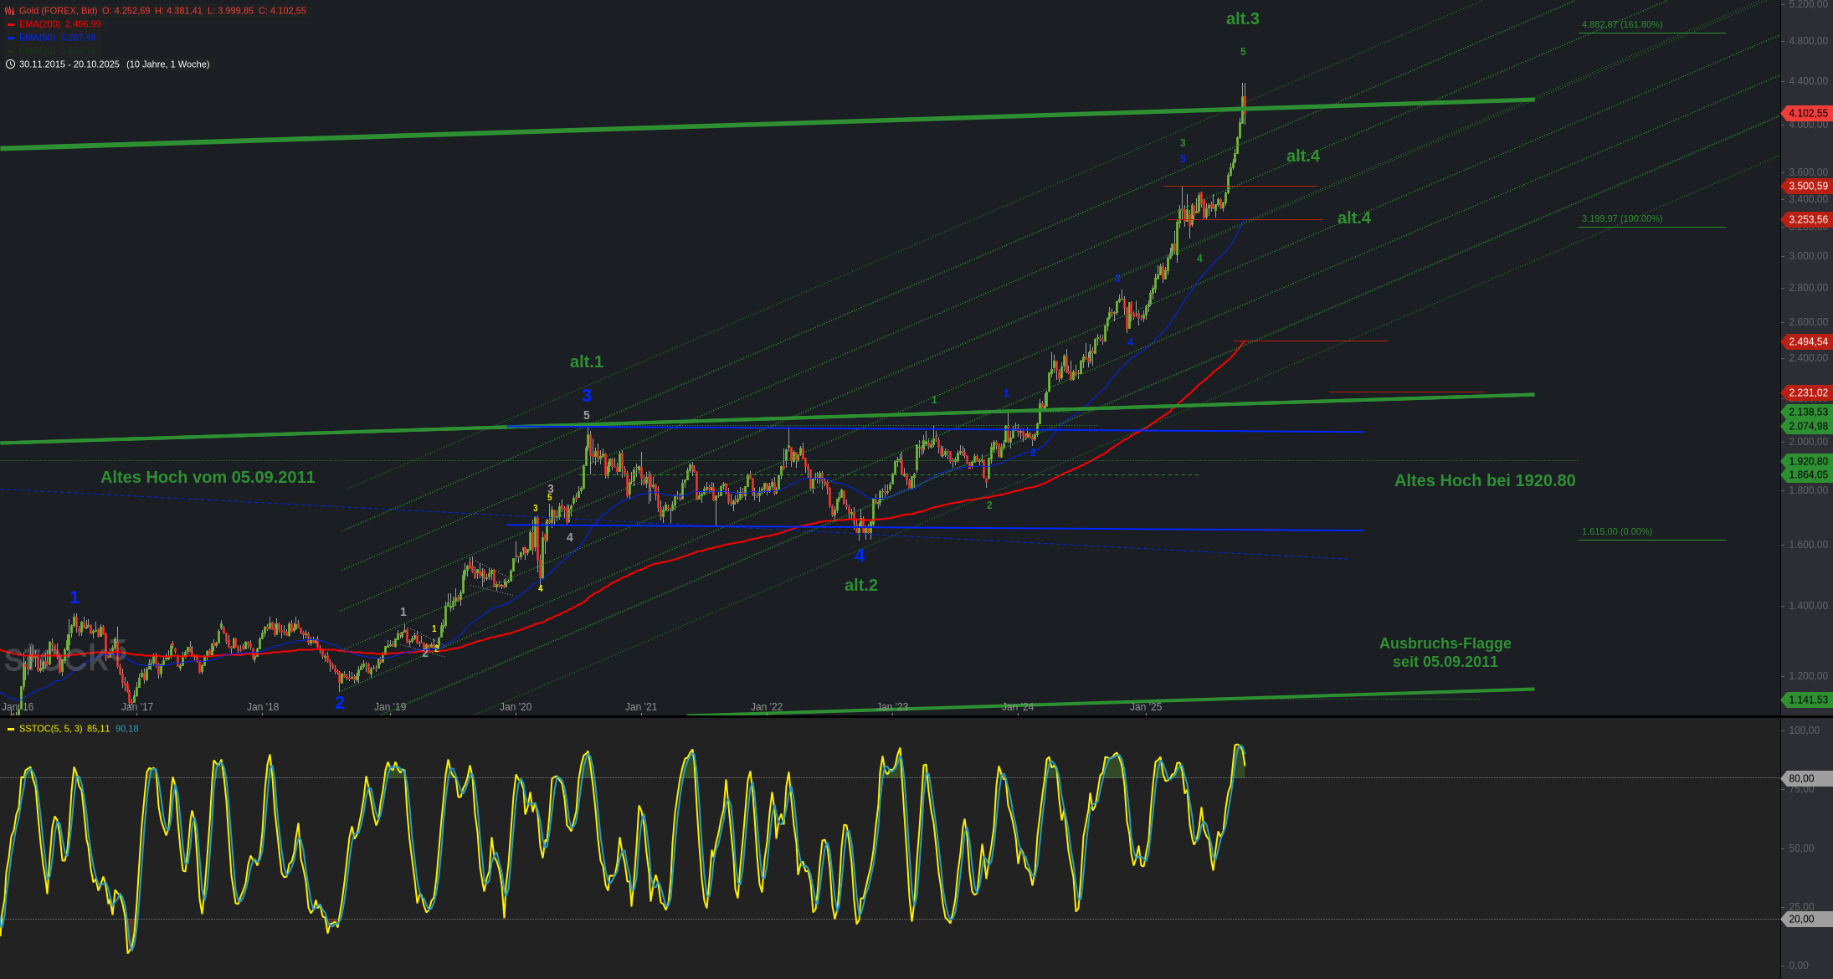The image size is (1833, 979).
Task: Click the 'alt.3' wave annotation
Action: [1242, 18]
